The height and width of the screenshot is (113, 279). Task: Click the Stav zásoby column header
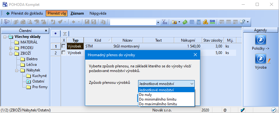[213, 40]
